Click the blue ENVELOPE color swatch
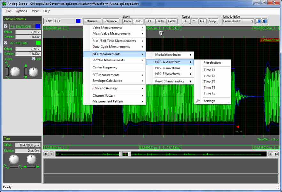The width and height of the screenshot is (282, 192). pyautogui.click(x=78, y=21)
